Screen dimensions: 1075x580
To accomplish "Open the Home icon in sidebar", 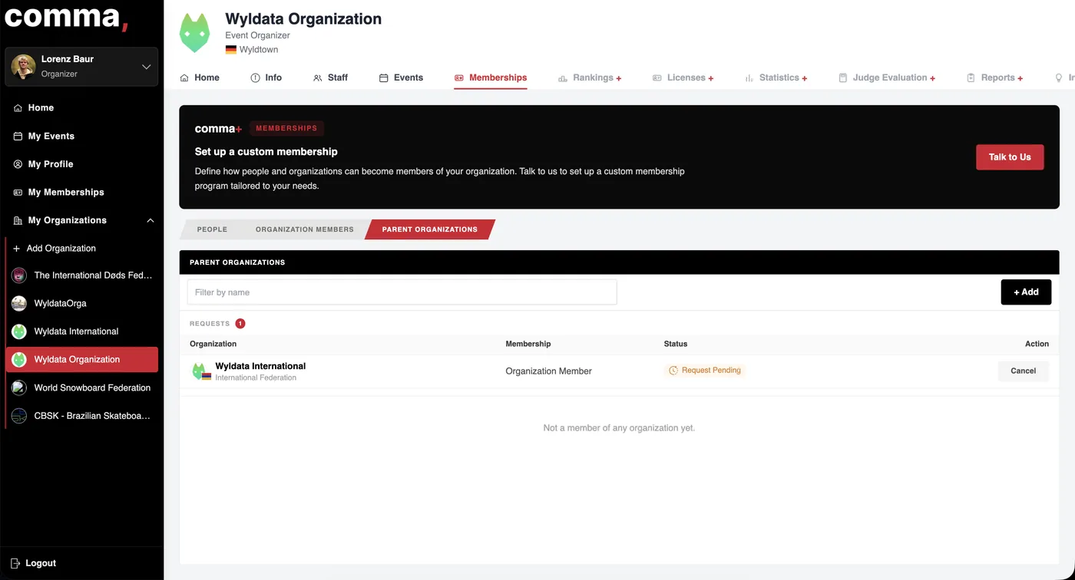I will (x=18, y=108).
